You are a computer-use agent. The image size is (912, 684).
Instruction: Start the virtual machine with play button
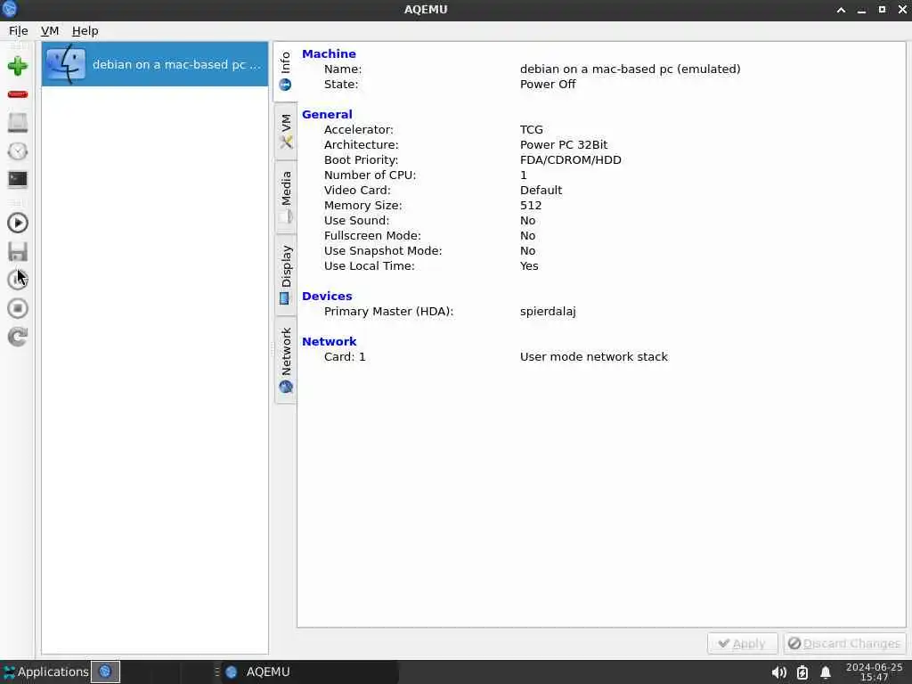coord(18,223)
